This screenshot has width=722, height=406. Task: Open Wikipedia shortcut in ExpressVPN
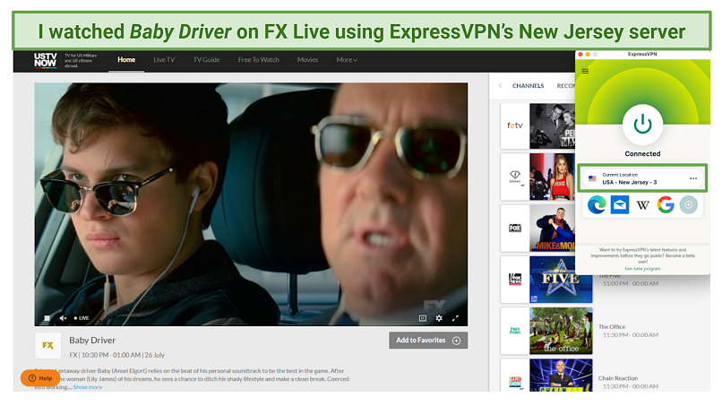(643, 204)
